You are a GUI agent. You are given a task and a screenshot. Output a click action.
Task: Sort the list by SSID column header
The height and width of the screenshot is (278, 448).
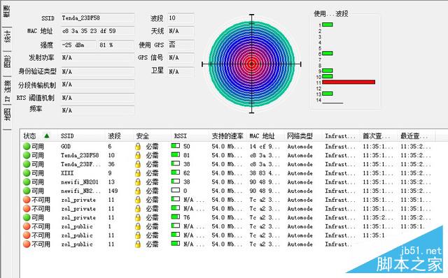pos(67,136)
